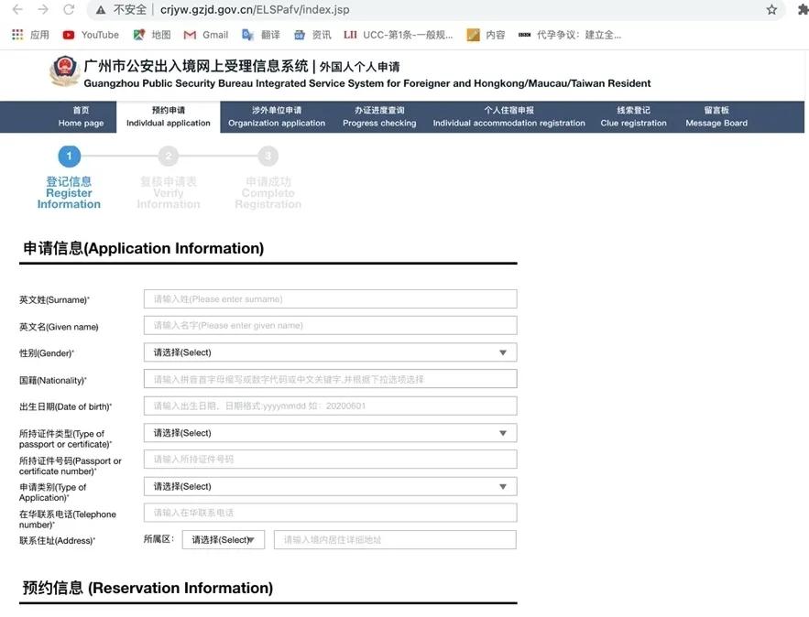
Task: Open the browser extensions puzzle icon
Action: (x=803, y=10)
